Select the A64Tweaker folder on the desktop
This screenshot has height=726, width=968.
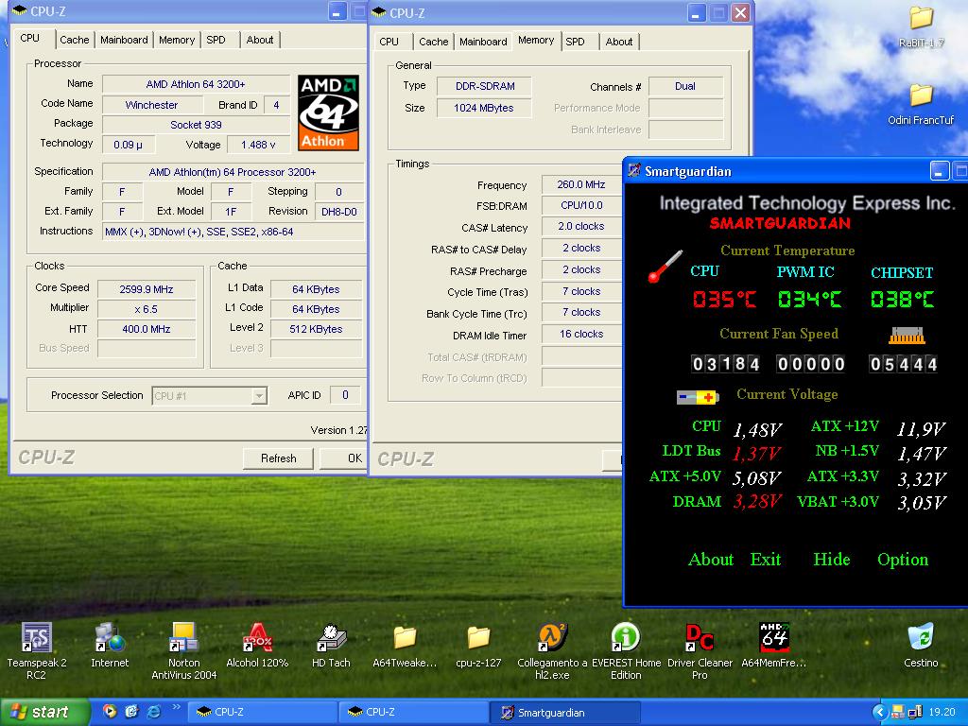click(x=405, y=638)
